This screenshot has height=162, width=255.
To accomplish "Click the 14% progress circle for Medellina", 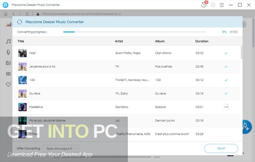I will coord(226,107).
